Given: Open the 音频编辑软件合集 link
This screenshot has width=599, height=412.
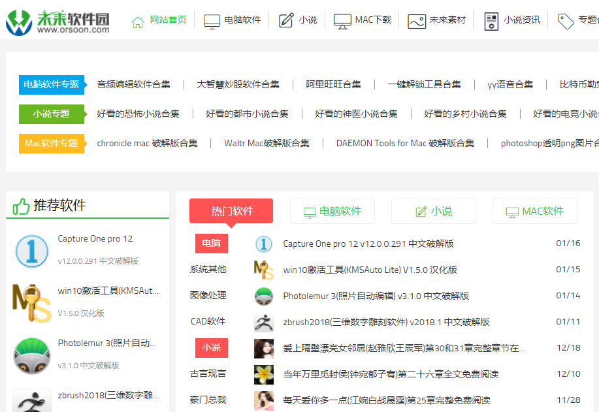Looking at the screenshot, I should click(x=134, y=84).
